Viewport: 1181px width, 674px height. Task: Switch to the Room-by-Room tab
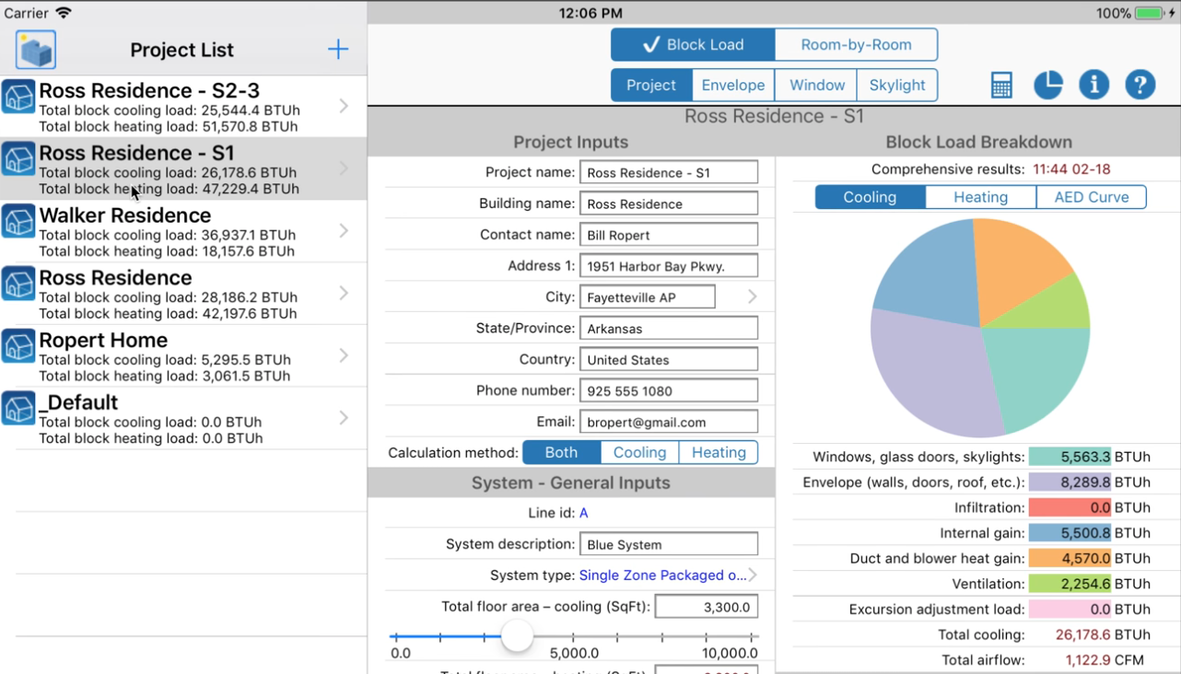point(856,44)
